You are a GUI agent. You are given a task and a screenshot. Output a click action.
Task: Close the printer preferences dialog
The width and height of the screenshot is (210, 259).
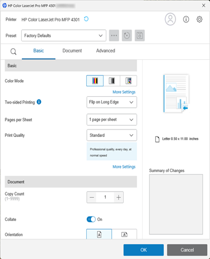(x=204, y=5)
